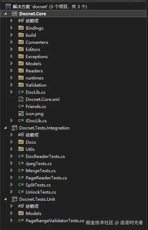Click the icon.png image file icon
Screen dimensions: 148x230
(21, 113)
